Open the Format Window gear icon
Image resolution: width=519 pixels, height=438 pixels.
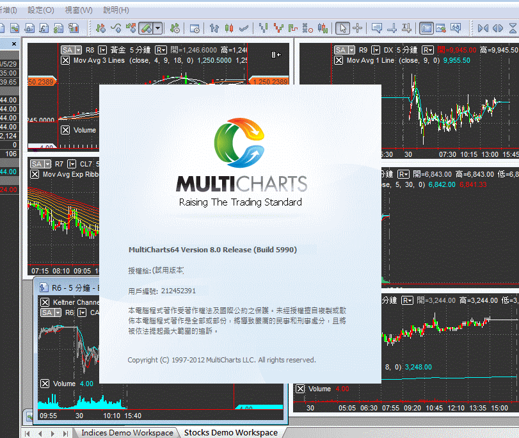pos(195,28)
